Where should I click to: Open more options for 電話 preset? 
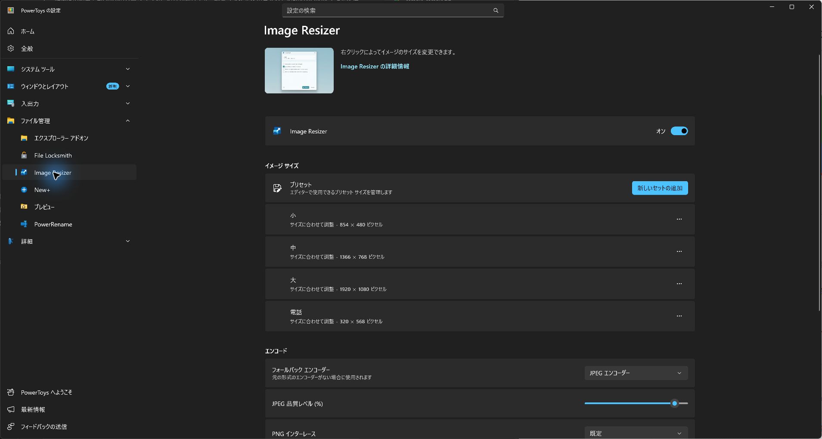pyautogui.click(x=679, y=316)
